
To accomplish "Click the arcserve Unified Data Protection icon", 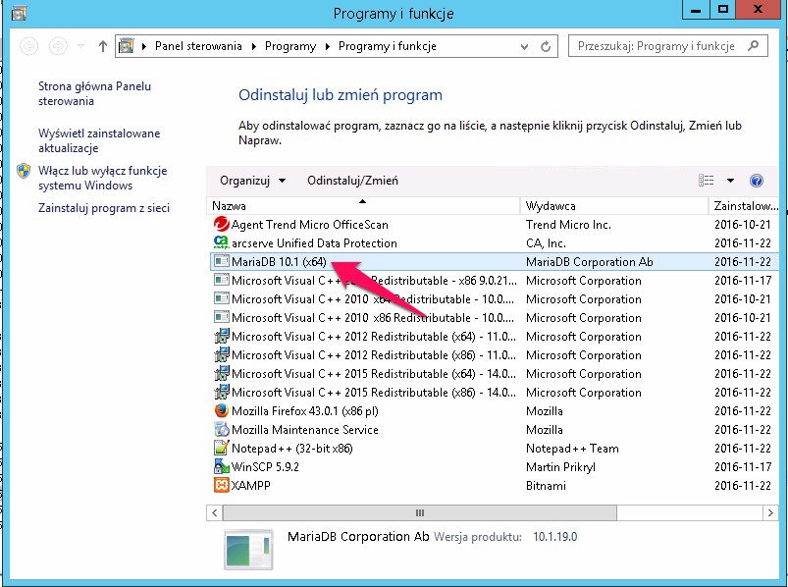I will coord(221,243).
